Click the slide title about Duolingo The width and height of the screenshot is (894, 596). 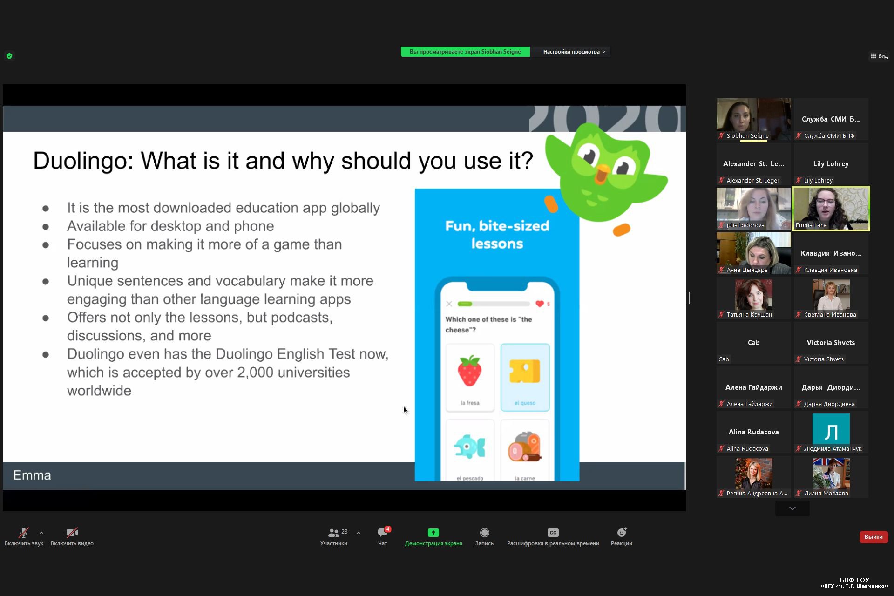(x=283, y=161)
